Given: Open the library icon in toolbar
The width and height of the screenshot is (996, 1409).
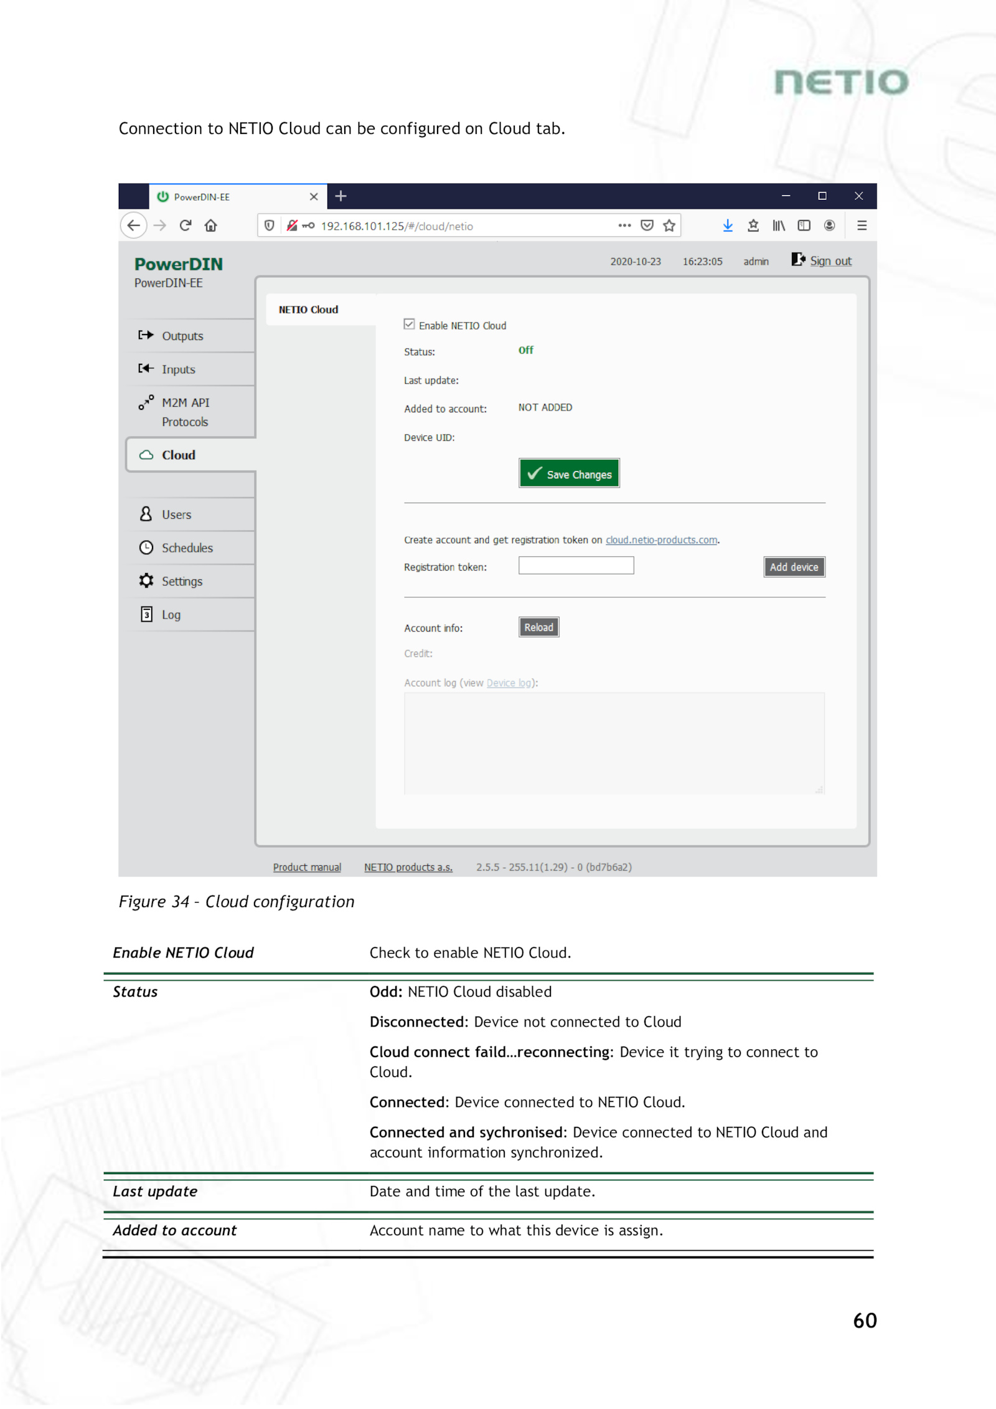Looking at the screenshot, I should (778, 225).
